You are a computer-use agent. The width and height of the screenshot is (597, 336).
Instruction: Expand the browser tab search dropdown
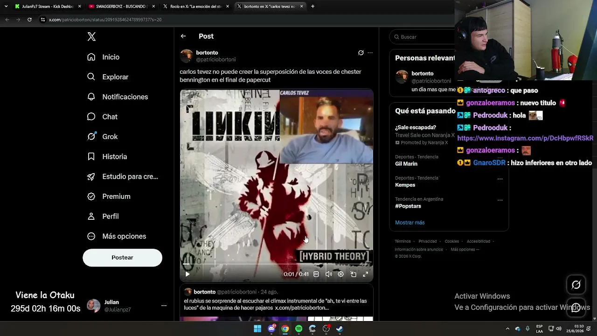tap(6, 7)
